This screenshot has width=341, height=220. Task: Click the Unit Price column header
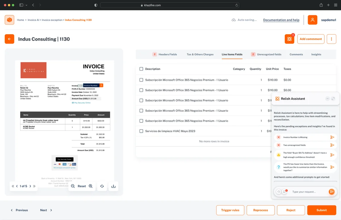point(272,69)
